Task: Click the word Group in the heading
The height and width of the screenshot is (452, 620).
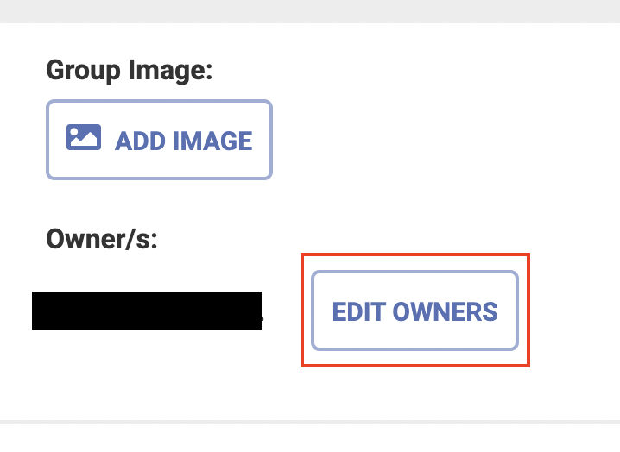Action: point(83,71)
